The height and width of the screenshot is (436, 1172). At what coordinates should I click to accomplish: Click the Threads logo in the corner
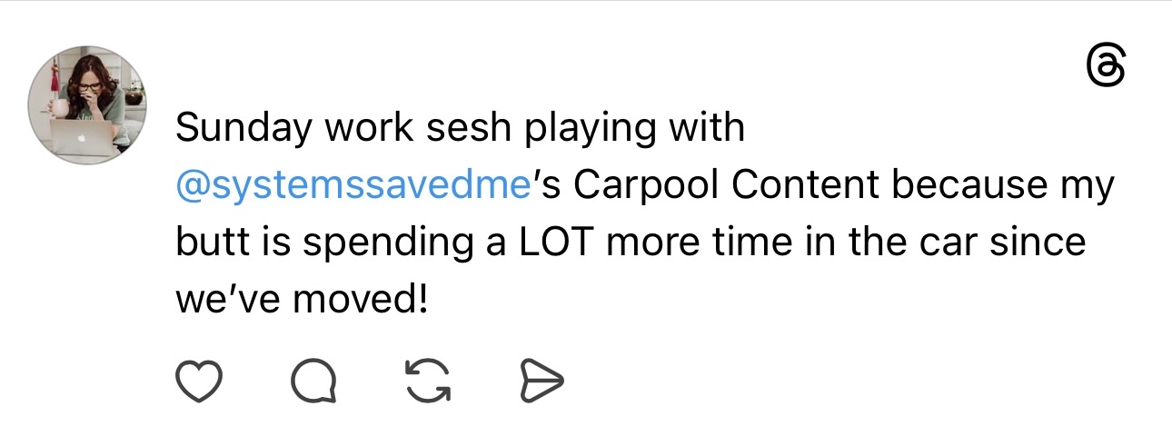click(x=1106, y=67)
